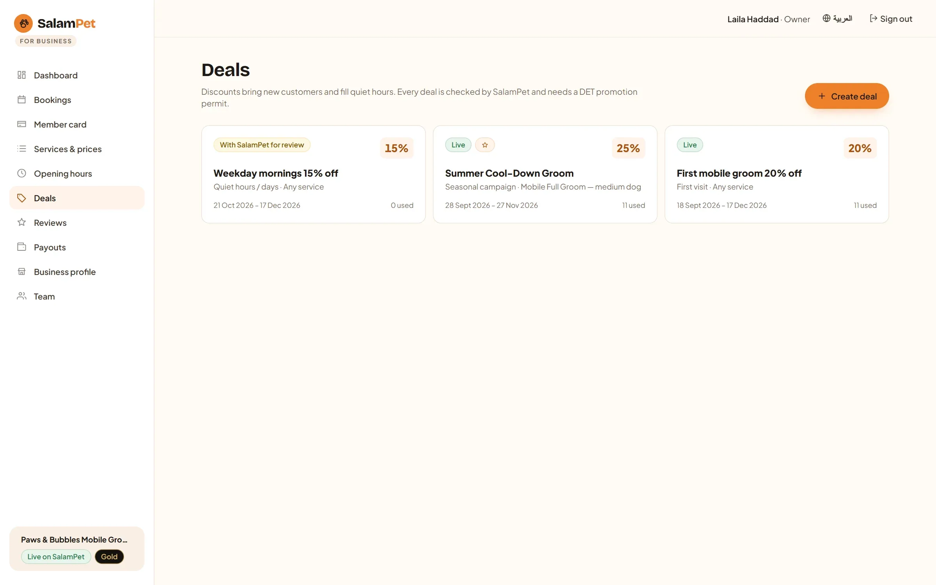Click the With SalamPet for review badge
The width and height of the screenshot is (936, 585).
point(262,145)
